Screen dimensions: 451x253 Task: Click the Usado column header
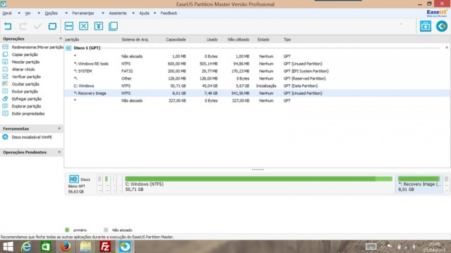(x=212, y=39)
